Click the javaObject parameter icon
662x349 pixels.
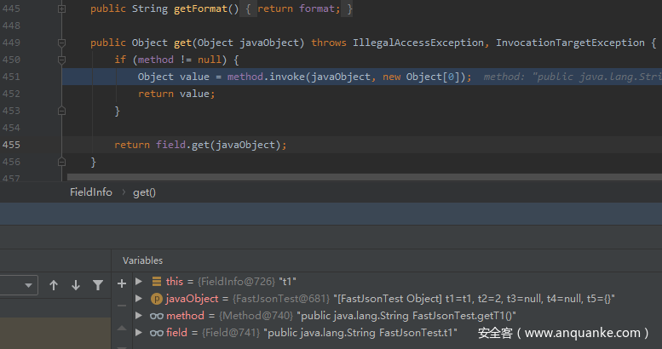[157, 299]
